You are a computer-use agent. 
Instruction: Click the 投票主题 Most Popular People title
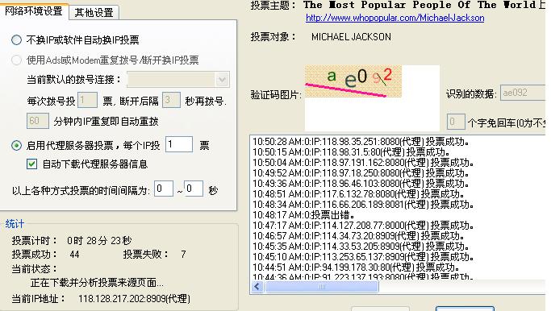(x=424, y=5)
